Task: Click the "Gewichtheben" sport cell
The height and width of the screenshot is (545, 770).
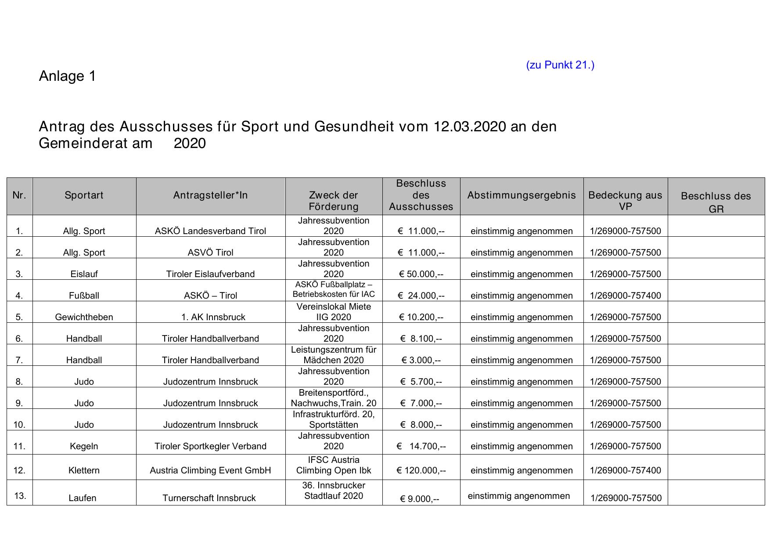Action: click(x=84, y=317)
